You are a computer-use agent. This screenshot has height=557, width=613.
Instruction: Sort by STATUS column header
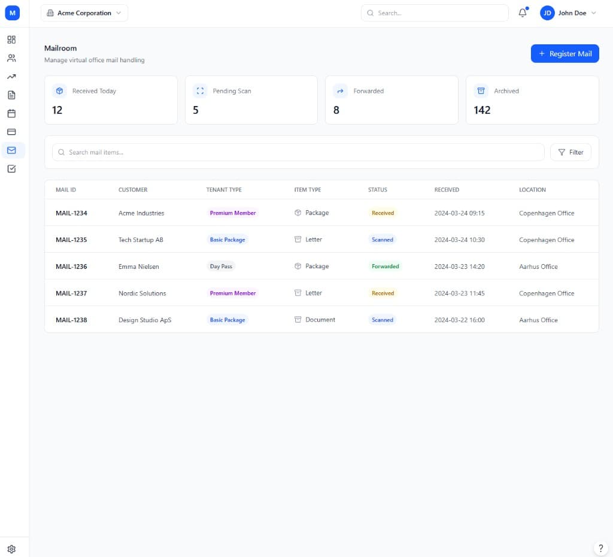[x=378, y=190]
